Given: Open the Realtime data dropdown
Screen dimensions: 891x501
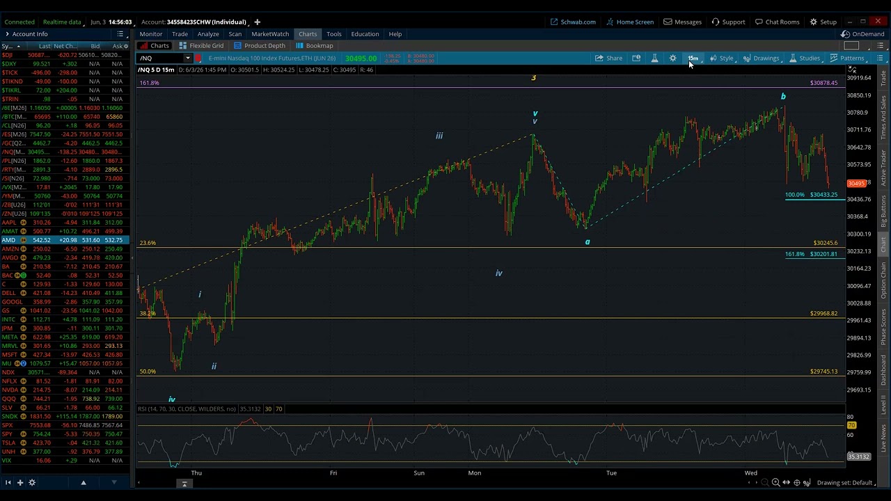Looking at the screenshot, I should pyautogui.click(x=62, y=22).
